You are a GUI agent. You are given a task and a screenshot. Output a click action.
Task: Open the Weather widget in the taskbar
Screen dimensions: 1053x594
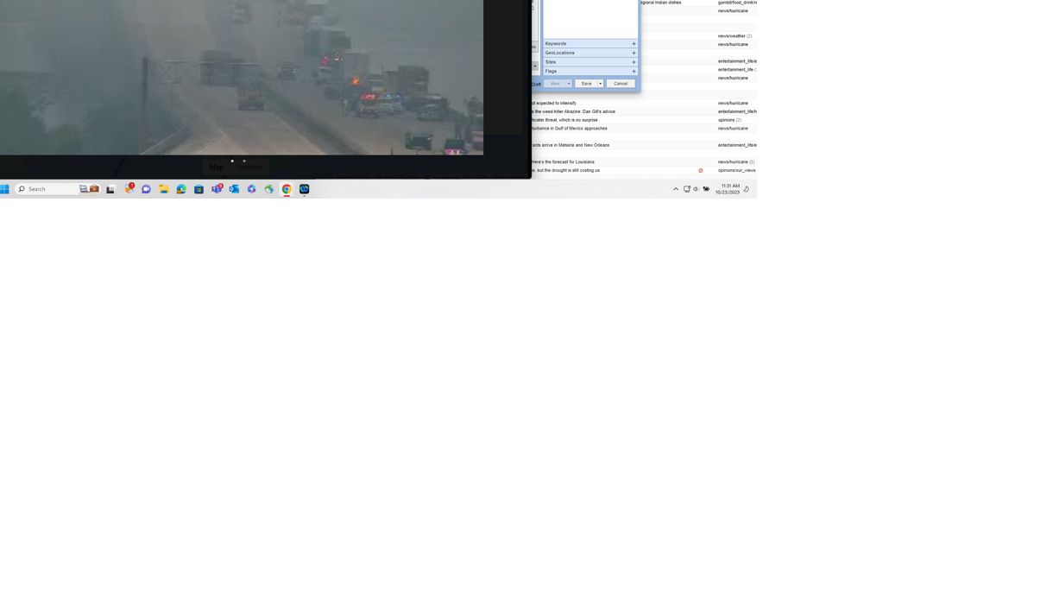pyautogui.click(x=129, y=189)
